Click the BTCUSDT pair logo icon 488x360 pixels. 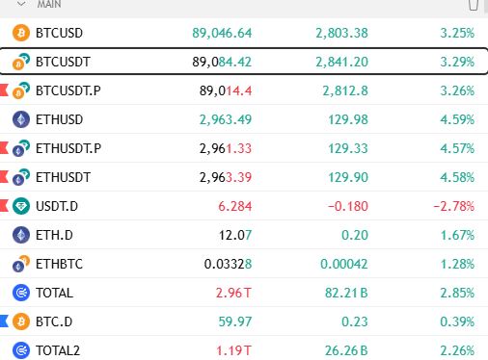[x=21, y=62]
